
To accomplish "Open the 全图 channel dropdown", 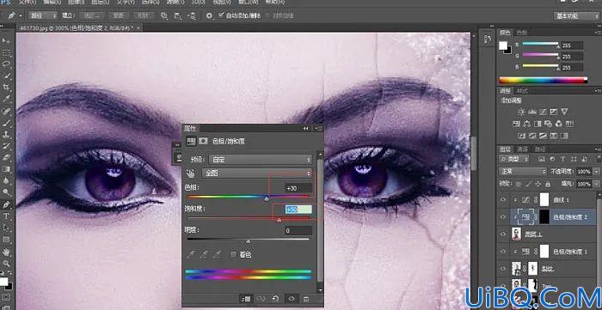I will point(257,173).
